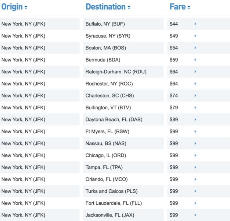Screen dimensions: 230x221
Task: Click the Nassau, BS (NAS) destination cell
Action: pyautogui.click(x=106, y=143)
